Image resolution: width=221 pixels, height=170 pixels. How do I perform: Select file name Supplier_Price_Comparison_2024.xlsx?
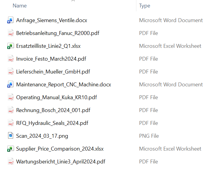click(x=60, y=149)
